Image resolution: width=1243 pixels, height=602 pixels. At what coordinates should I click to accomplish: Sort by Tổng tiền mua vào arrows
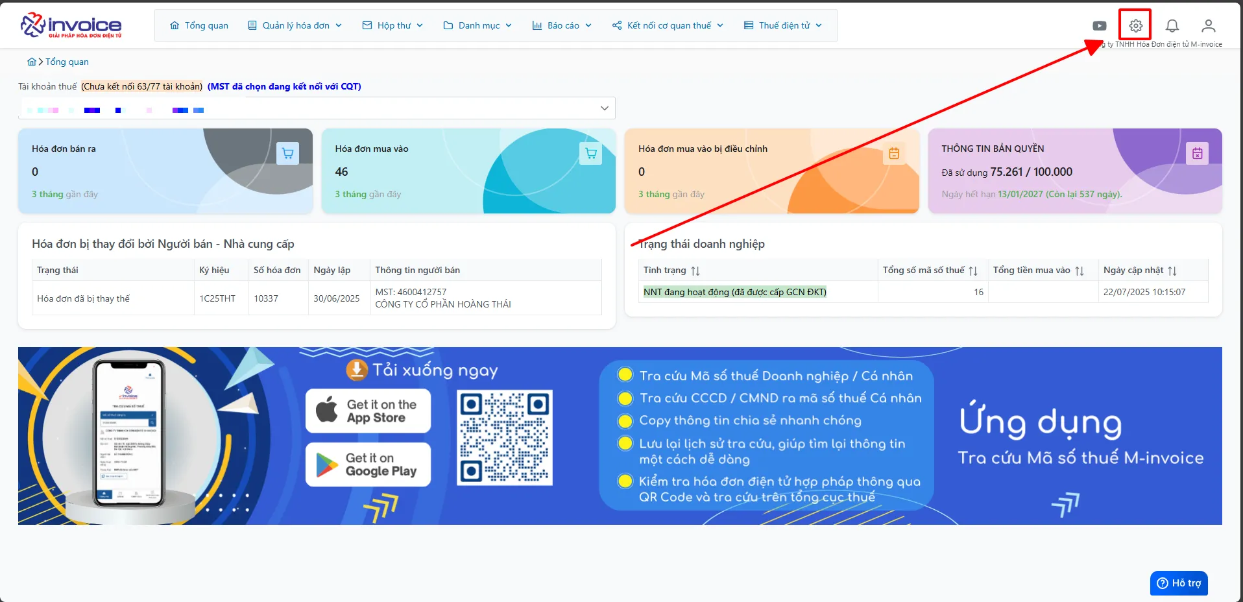(x=1080, y=271)
